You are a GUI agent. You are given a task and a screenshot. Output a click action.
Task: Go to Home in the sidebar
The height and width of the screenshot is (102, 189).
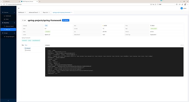7,19
